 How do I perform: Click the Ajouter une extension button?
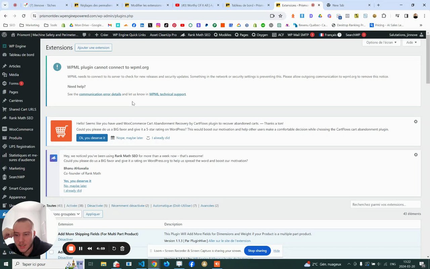click(x=93, y=47)
